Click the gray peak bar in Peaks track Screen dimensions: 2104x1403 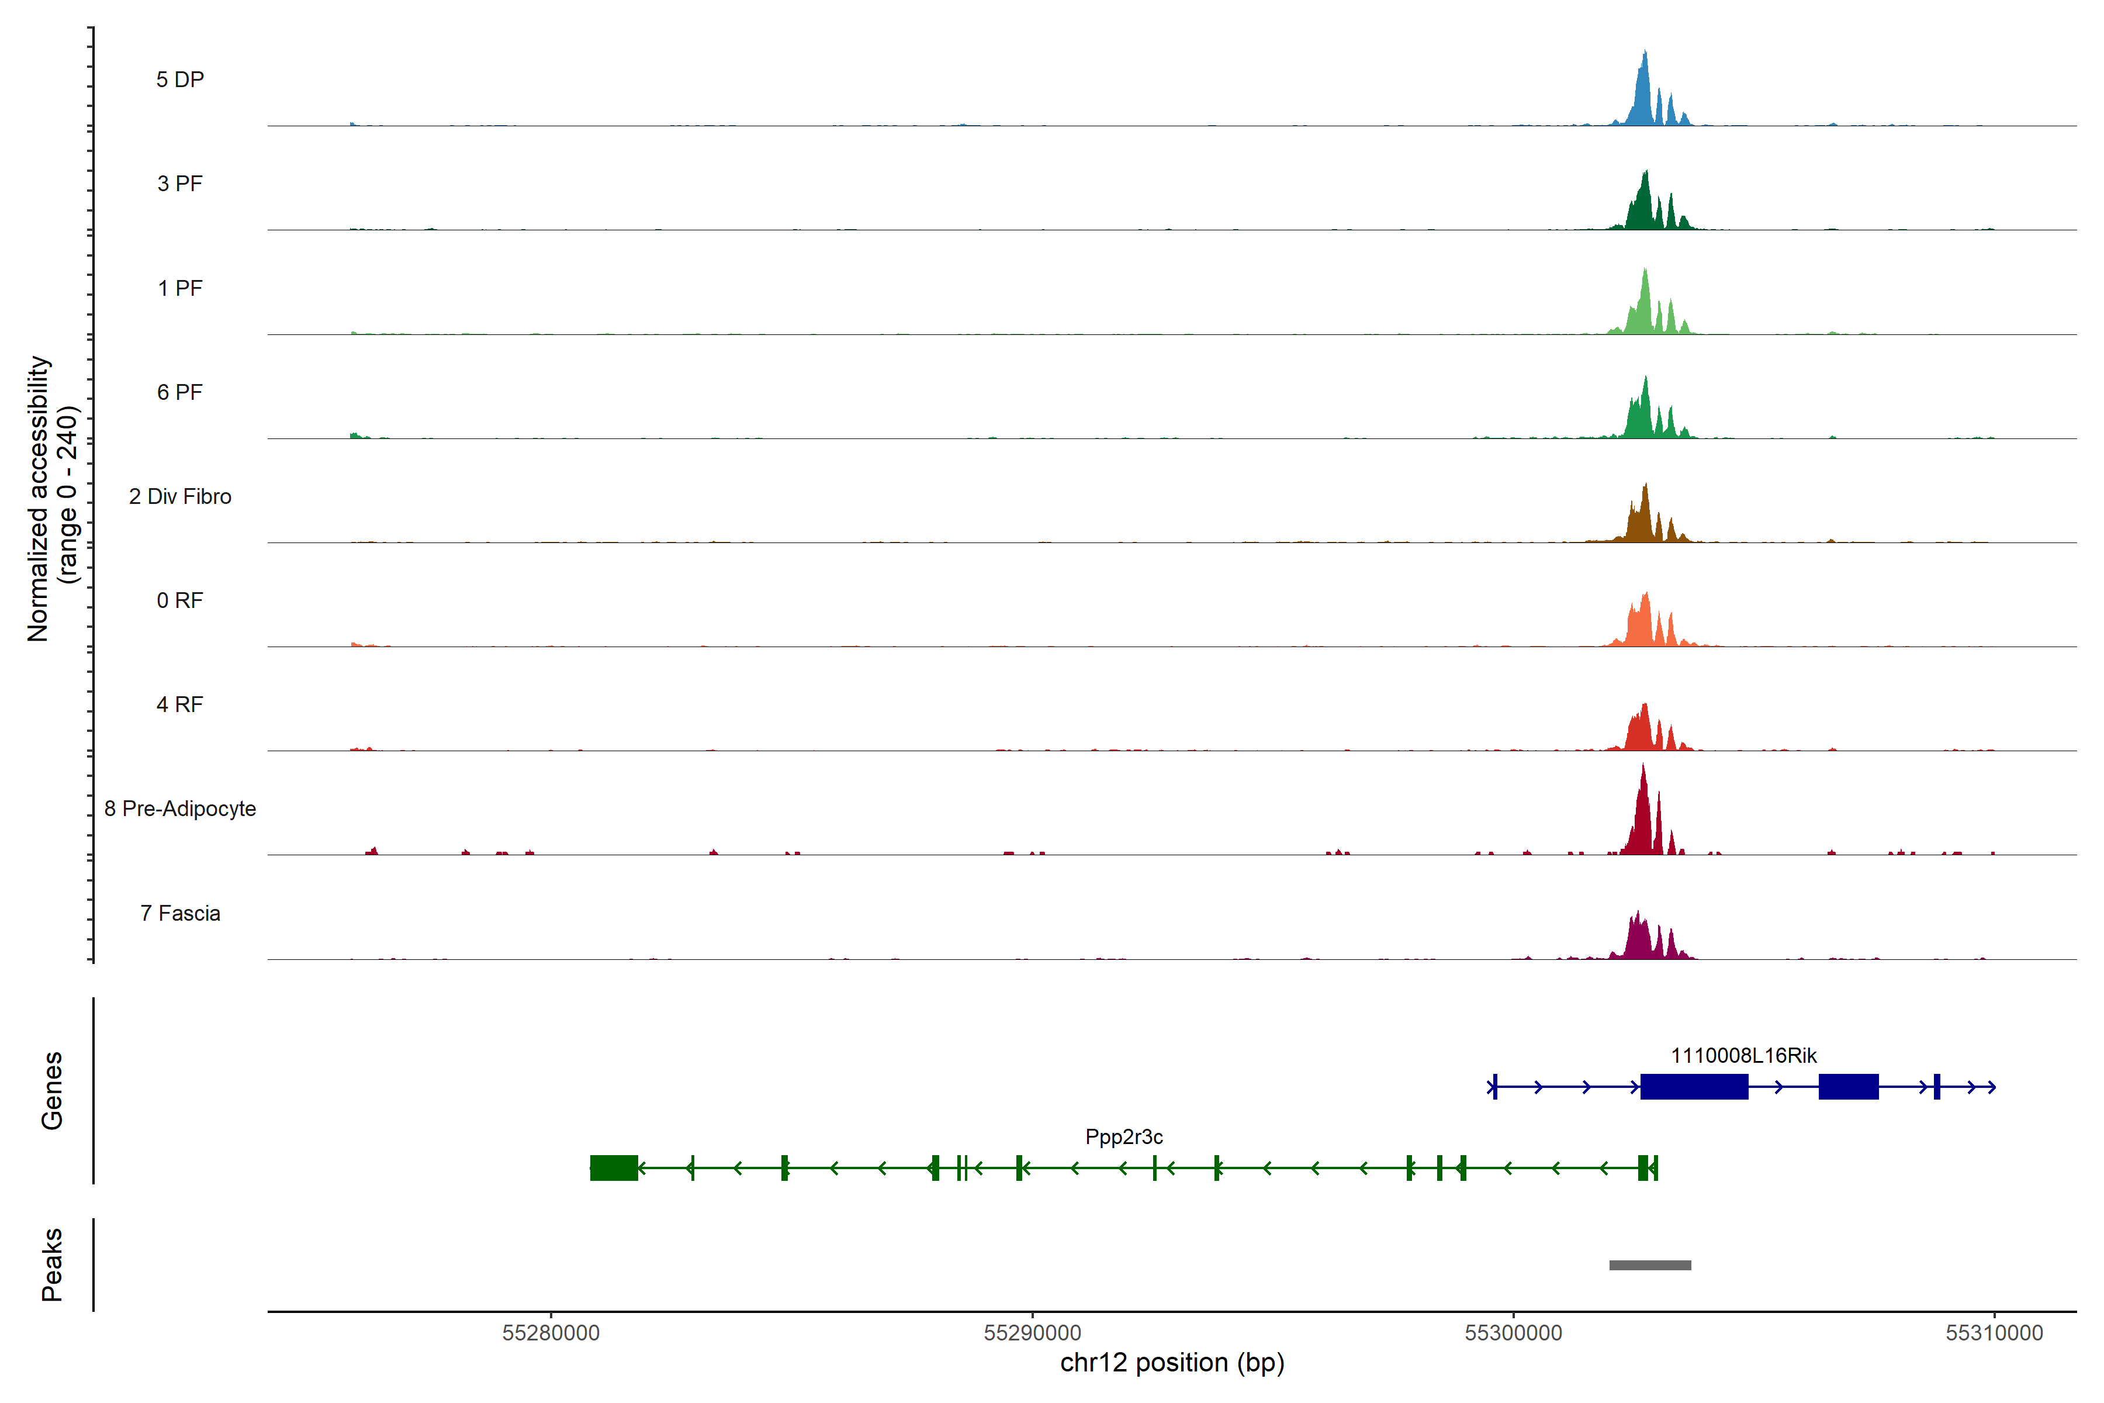[x=1649, y=1265]
